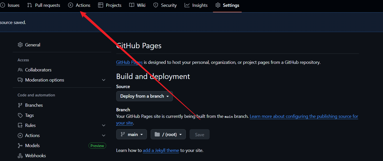
Task: Click the Pull requests icon in repo navigation
Action: point(30,5)
